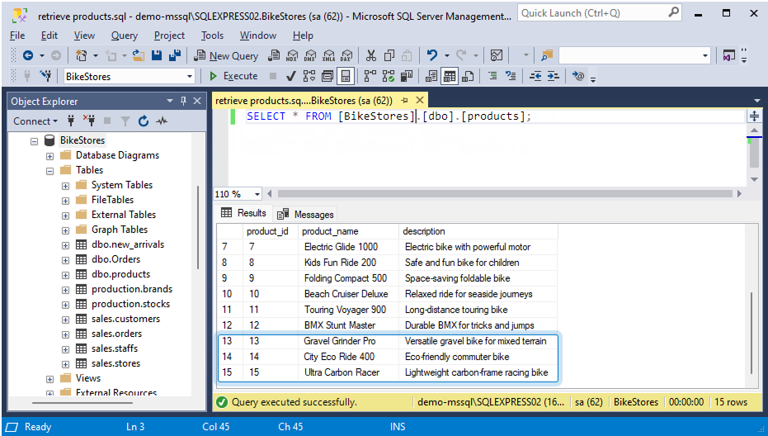Select Results to File option
Screen dimensions: 768x436
(x=468, y=76)
